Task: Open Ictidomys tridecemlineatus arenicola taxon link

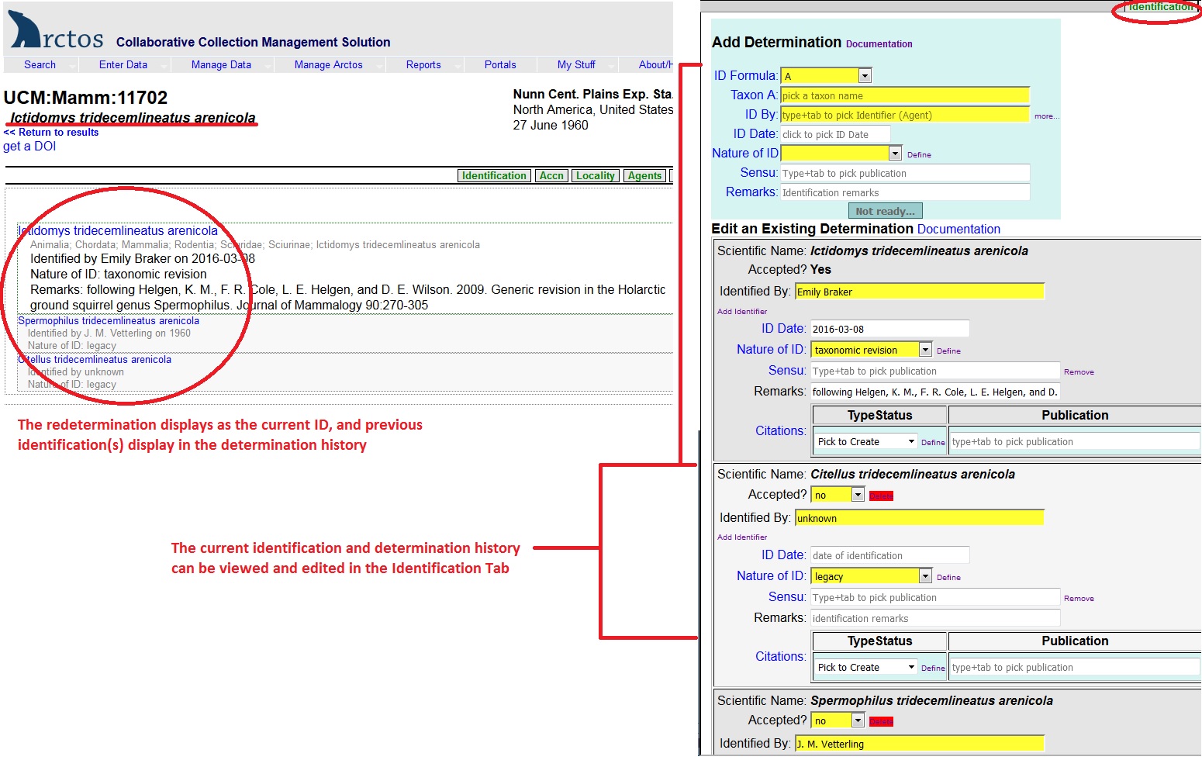Action: pyautogui.click(x=118, y=231)
